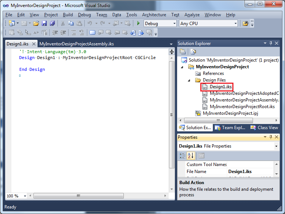Click the Display Quick Info icon

(28, 32)
